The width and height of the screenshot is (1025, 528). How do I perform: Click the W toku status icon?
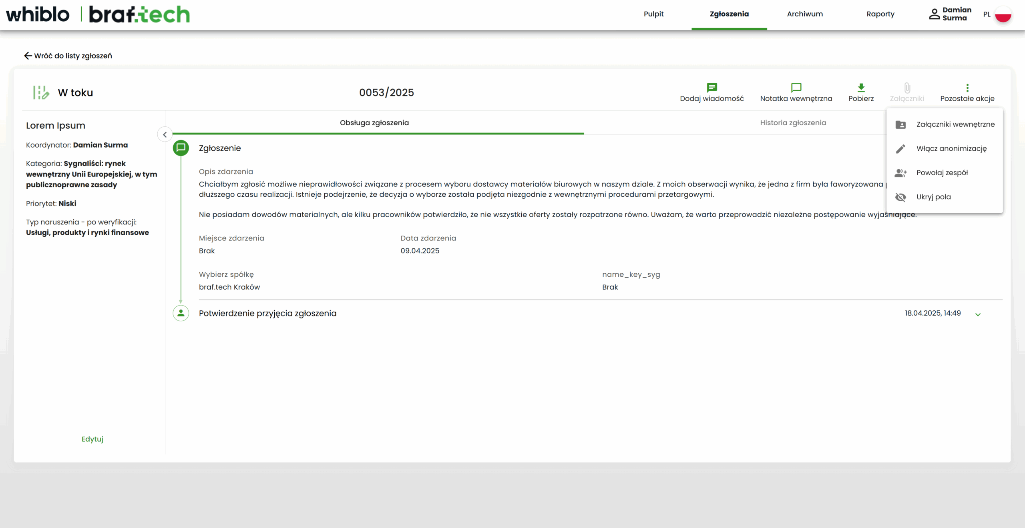pyautogui.click(x=41, y=92)
